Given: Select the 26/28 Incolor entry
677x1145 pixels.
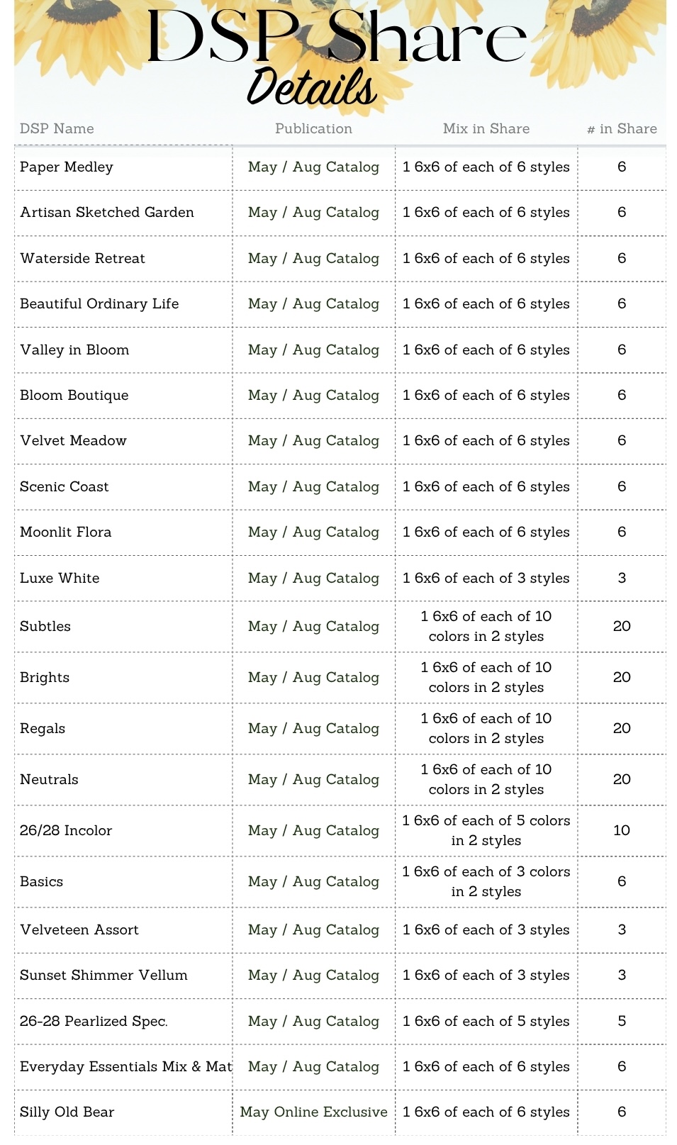Looking at the screenshot, I should click(66, 830).
